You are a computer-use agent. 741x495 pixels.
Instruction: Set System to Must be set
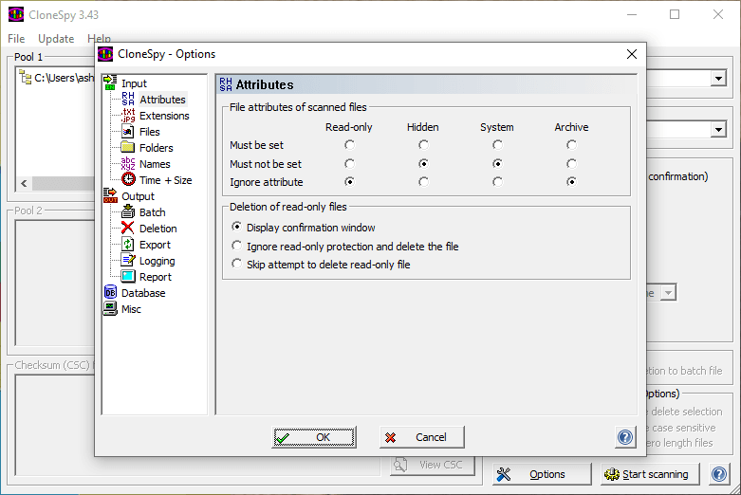[497, 144]
